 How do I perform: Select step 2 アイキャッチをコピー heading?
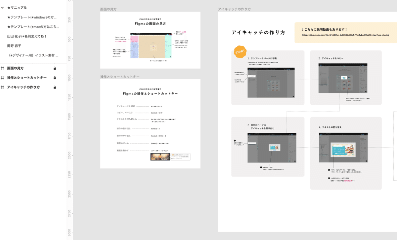point(331,58)
